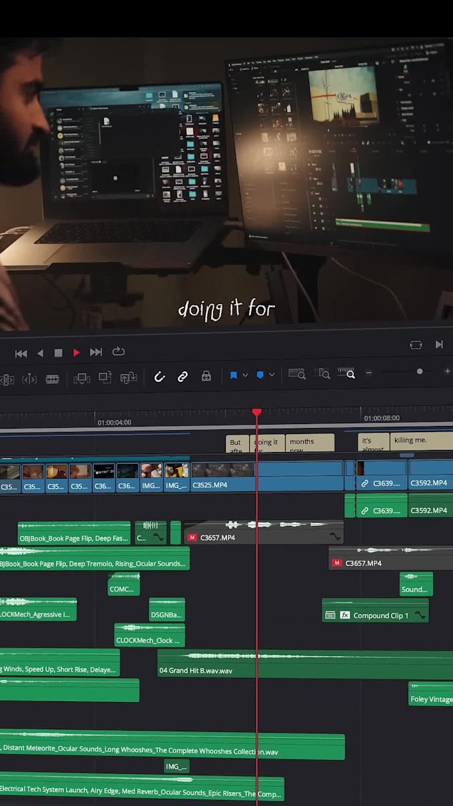Click the red play button

click(77, 353)
